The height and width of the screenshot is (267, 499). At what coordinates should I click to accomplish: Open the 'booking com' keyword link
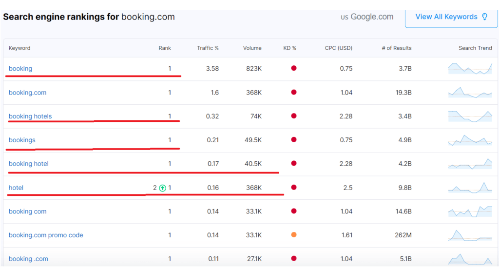click(28, 211)
